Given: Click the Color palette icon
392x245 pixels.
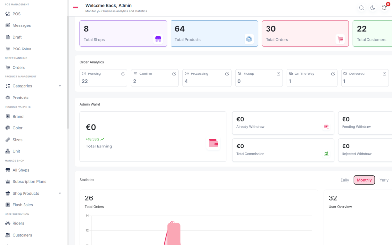Looking at the screenshot, I should 8,128.
